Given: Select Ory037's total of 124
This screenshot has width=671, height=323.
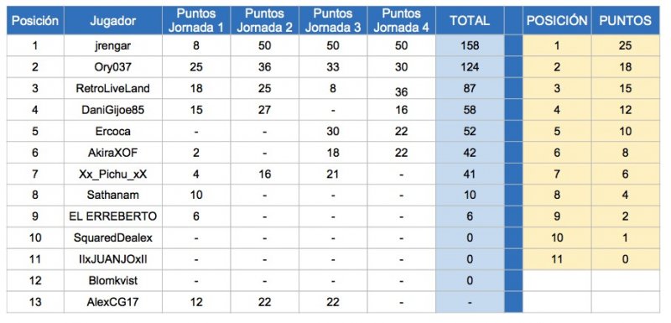Looking at the screenshot, I should click(x=470, y=67).
